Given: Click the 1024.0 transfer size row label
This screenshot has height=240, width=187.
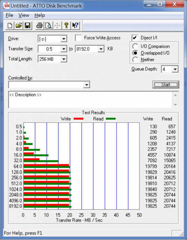Looking at the screenshot, I should [x=15, y=189].
